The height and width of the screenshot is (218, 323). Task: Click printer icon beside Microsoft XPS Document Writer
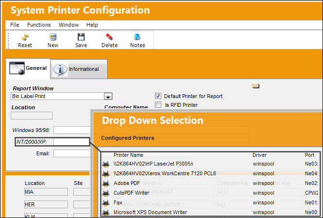(x=106, y=212)
